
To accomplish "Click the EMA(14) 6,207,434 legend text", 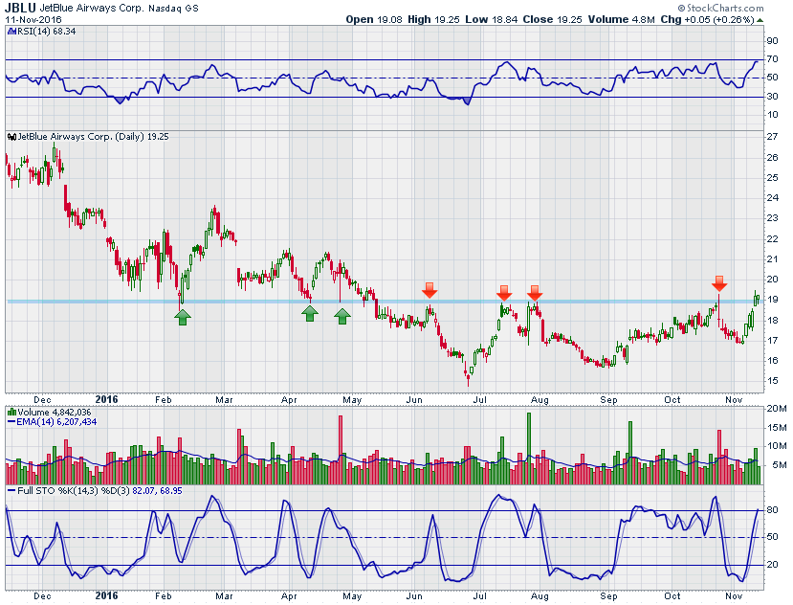I will (x=56, y=422).
